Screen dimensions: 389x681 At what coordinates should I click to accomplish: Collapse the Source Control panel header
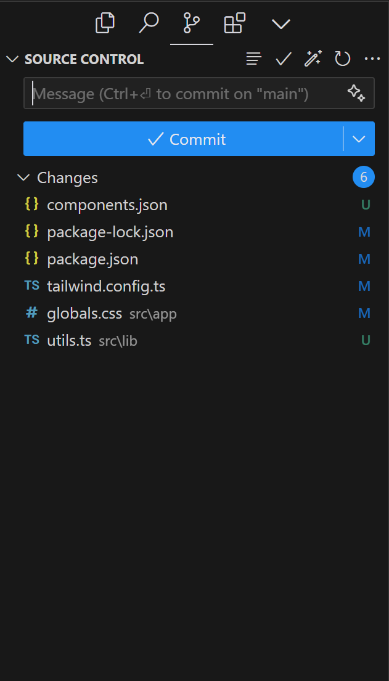click(x=12, y=59)
